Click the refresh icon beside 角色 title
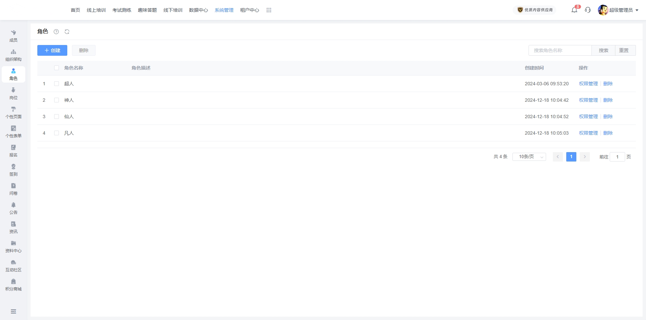The width and height of the screenshot is (646, 320). (x=67, y=32)
